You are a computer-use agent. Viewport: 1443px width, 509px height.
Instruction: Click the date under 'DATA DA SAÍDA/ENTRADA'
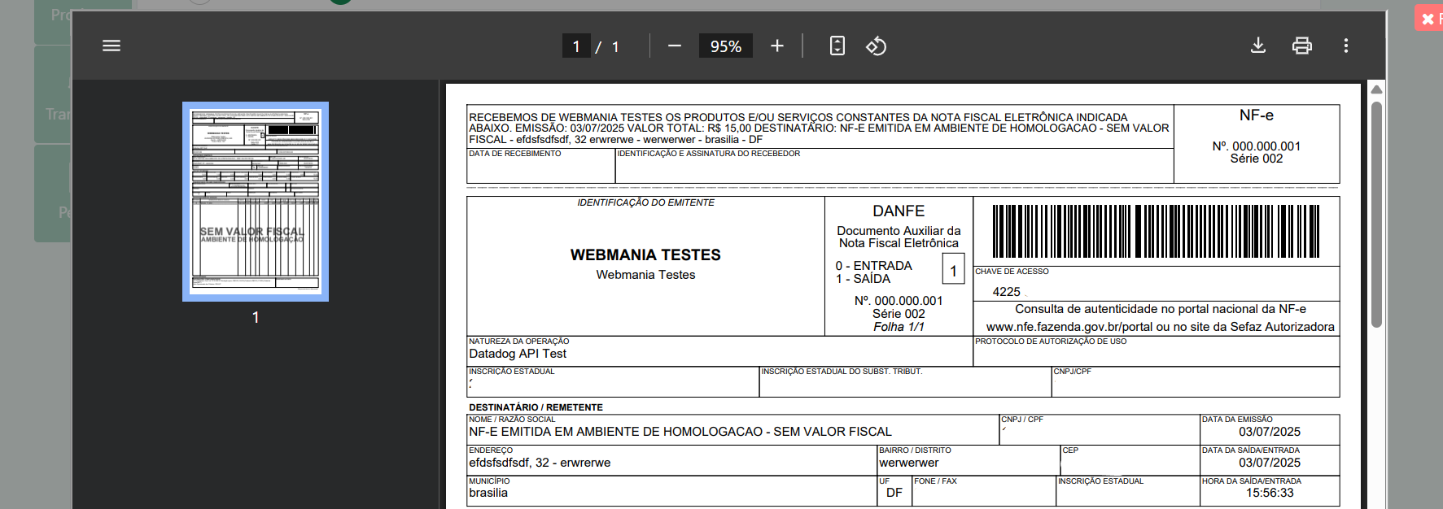point(1270,463)
